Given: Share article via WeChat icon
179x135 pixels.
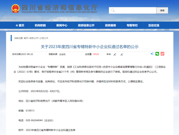Looking at the screenshot, I should (x=157, y=54).
